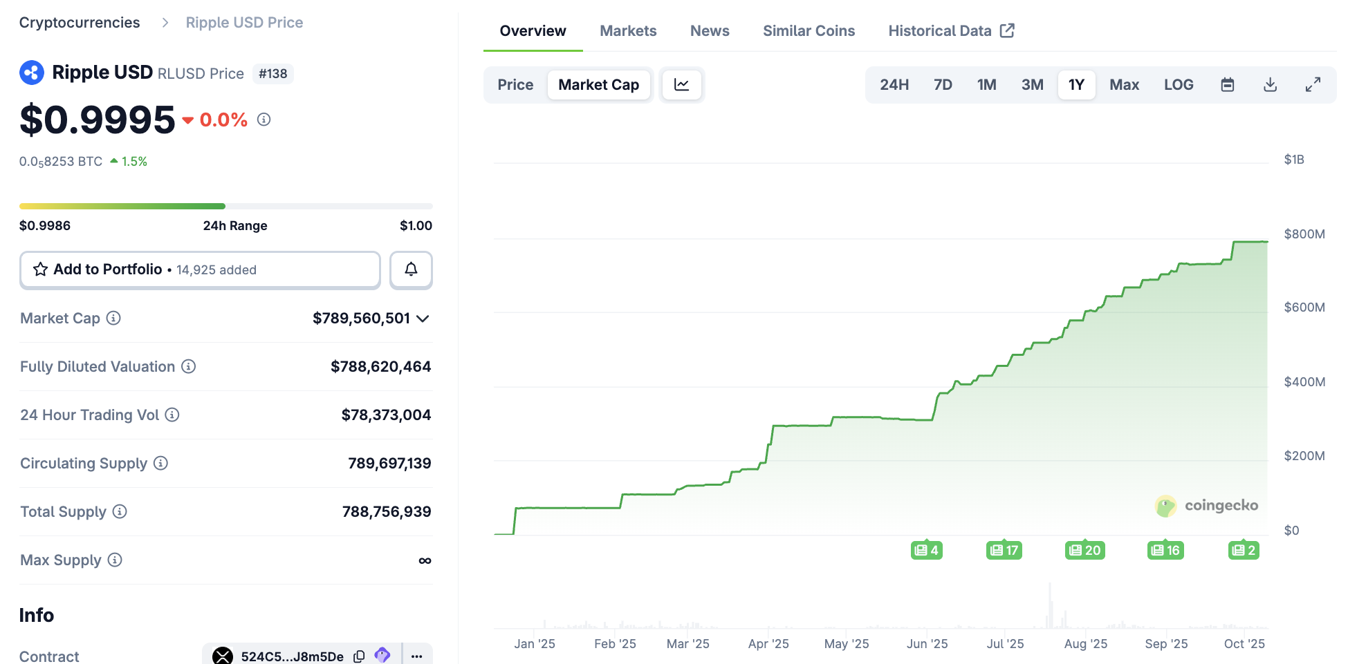Click the info icon beside Fully Diluted Valuation
Screen dimensions: 1348x664
(188, 367)
